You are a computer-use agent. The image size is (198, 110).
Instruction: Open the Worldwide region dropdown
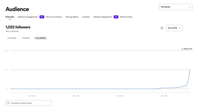pos(176,7)
